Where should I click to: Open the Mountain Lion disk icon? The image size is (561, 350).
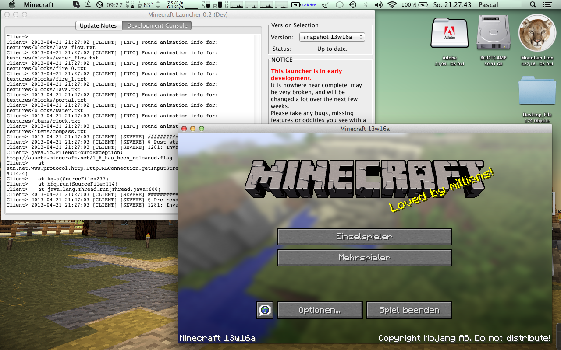tap(537, 33)
